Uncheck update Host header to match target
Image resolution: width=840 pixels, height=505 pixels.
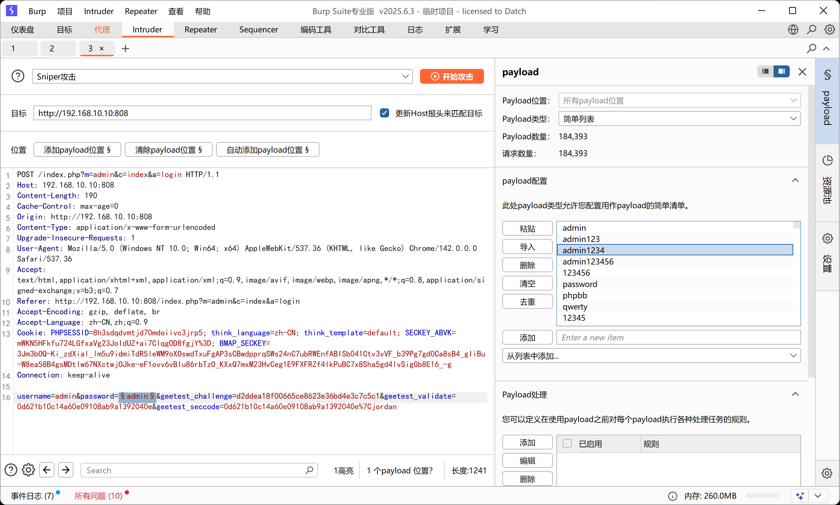pyautogui.click(x=385, y=113)
